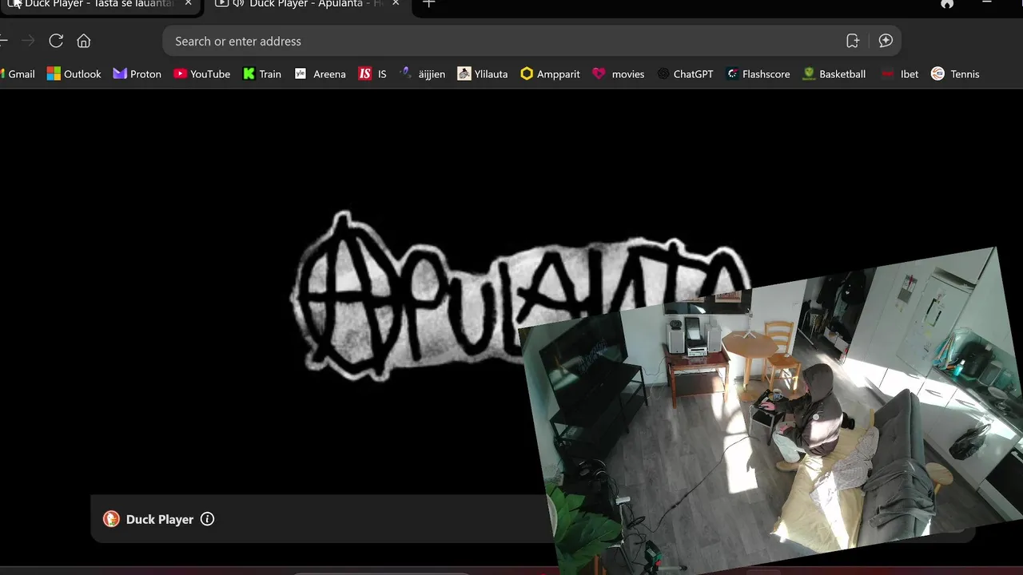Open the YouTube bookmark

coord(202,73)
